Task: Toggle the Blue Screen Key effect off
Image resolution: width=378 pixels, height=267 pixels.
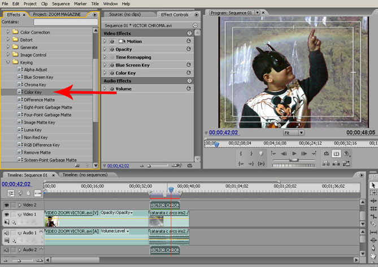Action: point(112,65)
